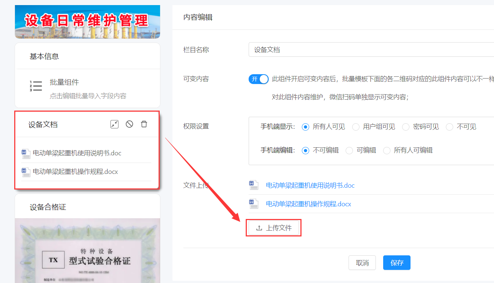Click the 型式试验合格证 certificate image

[87, 251]
